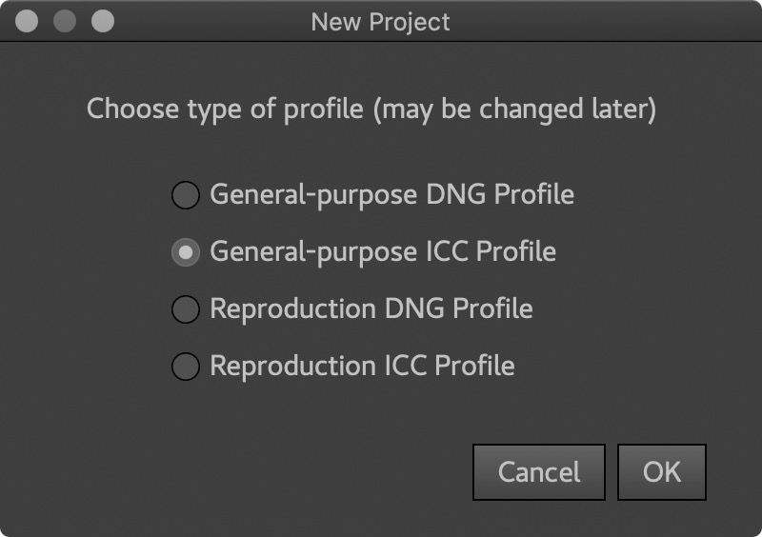
Task: Click the "Reproduction DNG Profile" label text
Action: (371, 309)
